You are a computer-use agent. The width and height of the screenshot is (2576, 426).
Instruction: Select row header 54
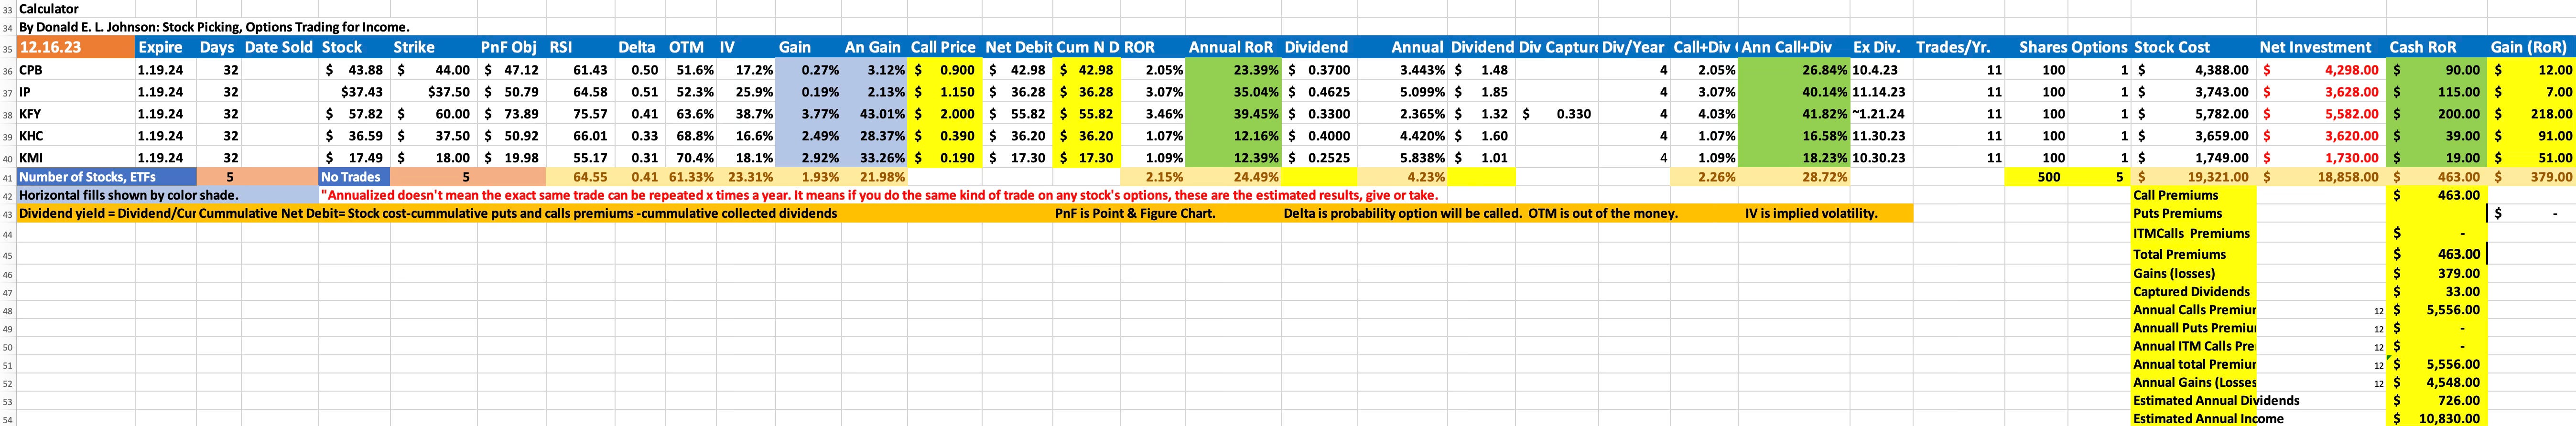[x=8, y=418]
